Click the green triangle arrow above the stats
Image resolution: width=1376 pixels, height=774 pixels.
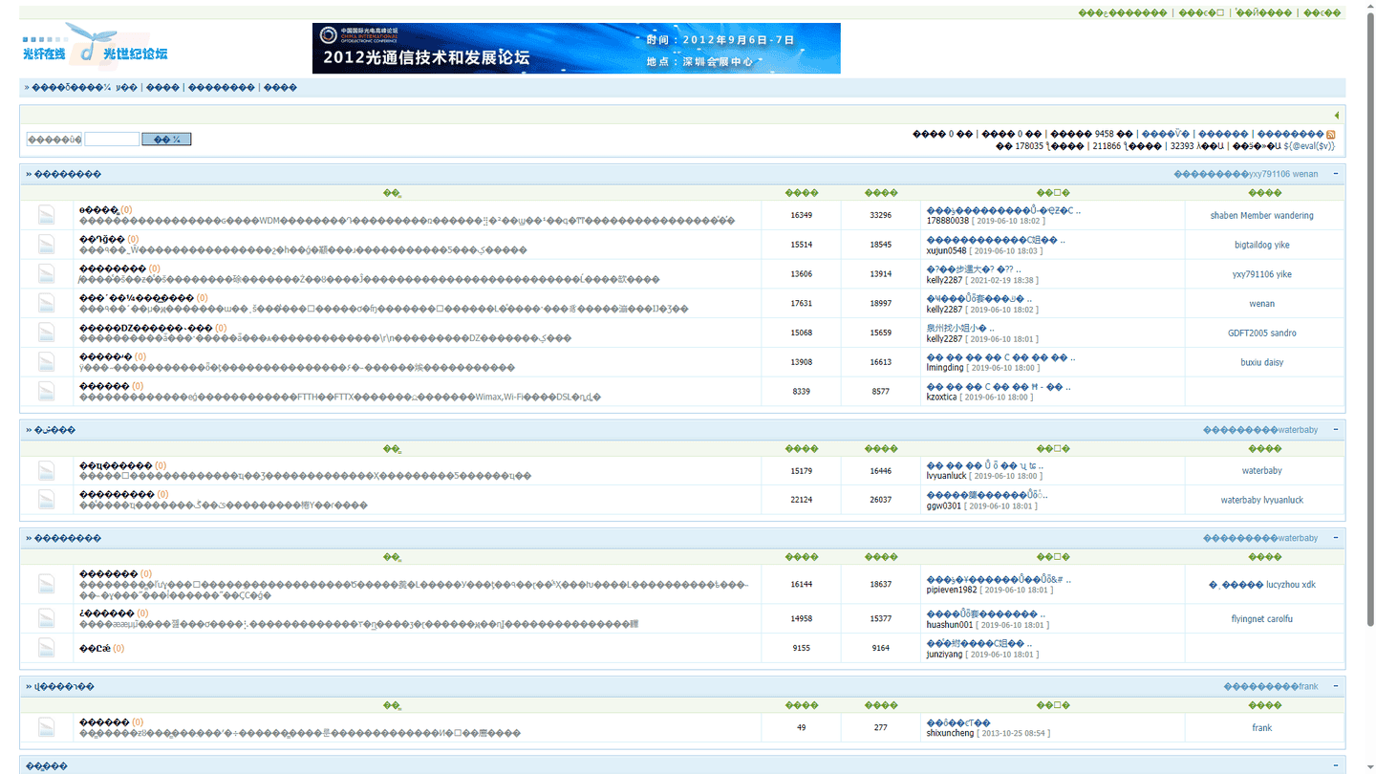1337,116
